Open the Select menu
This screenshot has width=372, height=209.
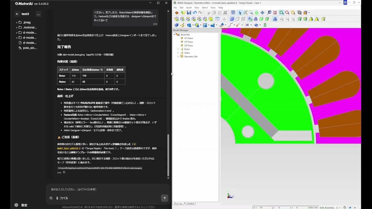click(x=205, y=8)
